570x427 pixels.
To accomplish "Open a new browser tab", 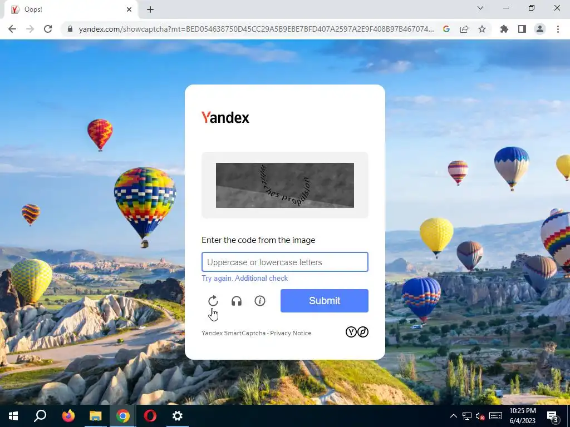I will 150,9.
